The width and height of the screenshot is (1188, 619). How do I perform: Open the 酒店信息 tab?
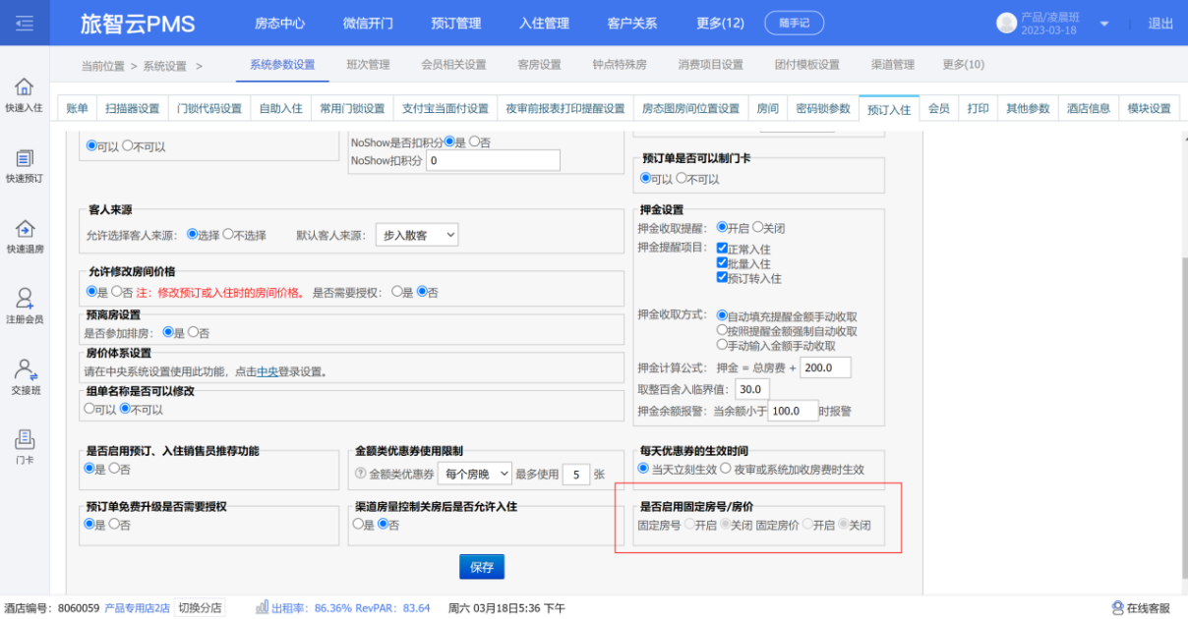tap(1089, 109)
